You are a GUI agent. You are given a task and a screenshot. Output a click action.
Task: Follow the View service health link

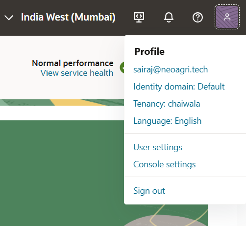77,73
